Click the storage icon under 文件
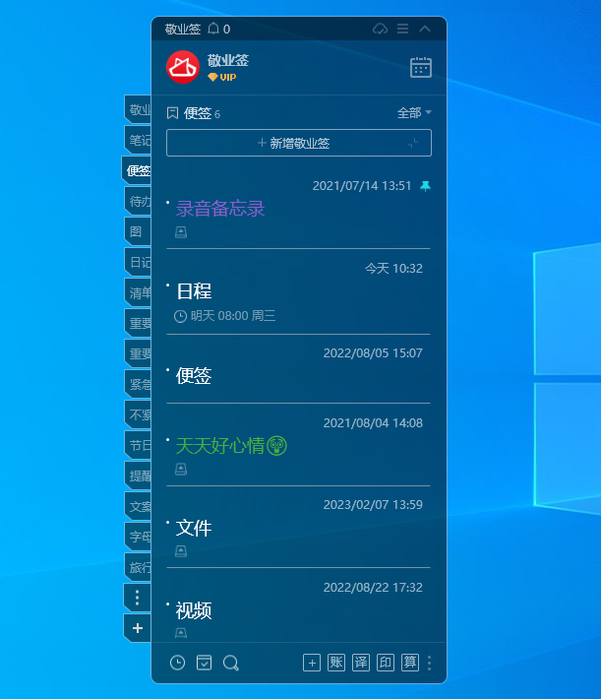This screenshot has width=601, height=699. pos(181,551)
